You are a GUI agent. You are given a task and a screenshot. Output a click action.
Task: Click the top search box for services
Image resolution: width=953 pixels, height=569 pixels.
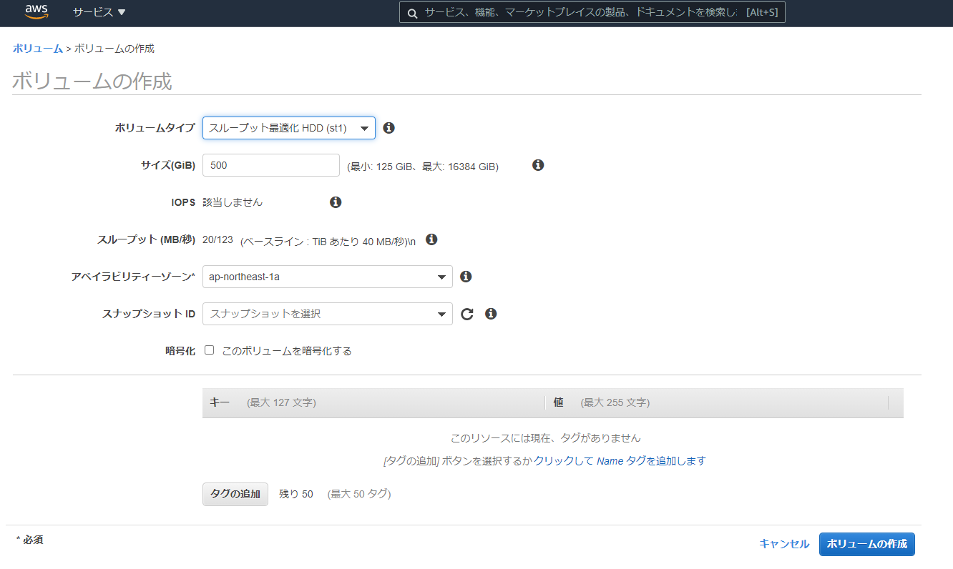pyautogui.click(x=592, y=13)
